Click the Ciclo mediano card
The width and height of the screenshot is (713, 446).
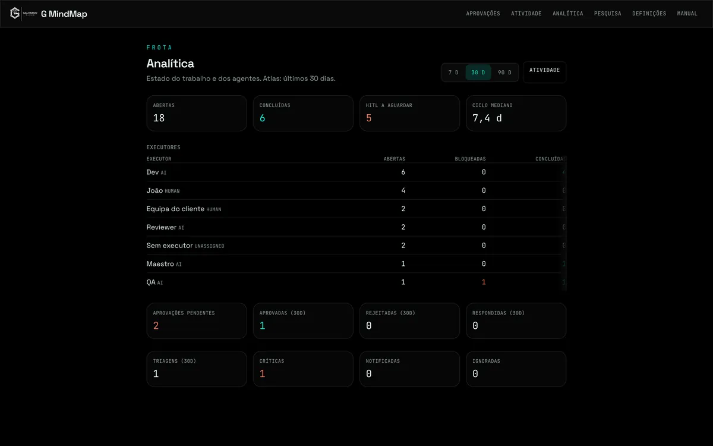tap(516, 113)
